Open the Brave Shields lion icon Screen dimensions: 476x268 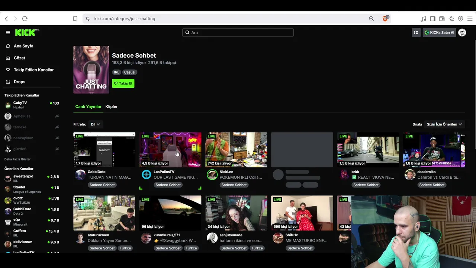tap(385, 19)
